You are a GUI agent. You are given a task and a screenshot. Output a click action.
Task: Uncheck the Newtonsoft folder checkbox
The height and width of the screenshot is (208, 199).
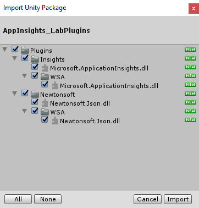tap(25, 93)
